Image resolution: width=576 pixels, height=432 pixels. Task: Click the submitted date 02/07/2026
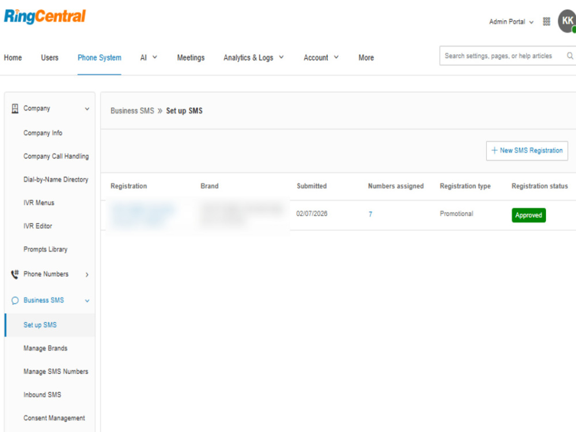coord(312,214)
